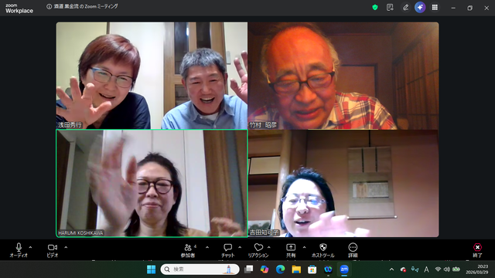Select the 浅田秀行 video tile
495x278 pixels.
pos(152,76)
